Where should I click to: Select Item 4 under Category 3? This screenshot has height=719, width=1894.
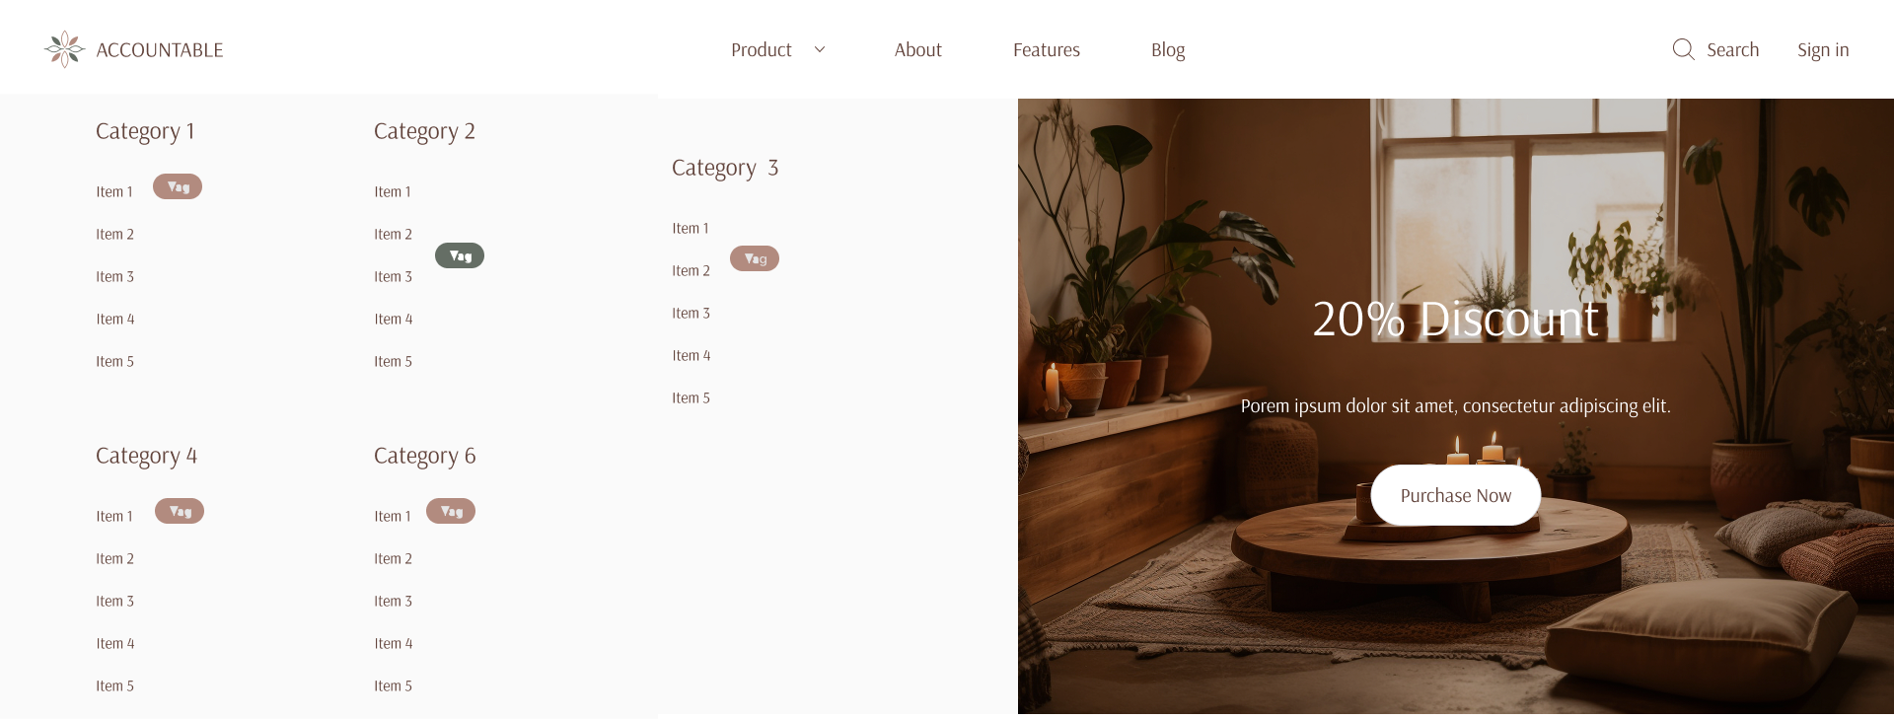click(x=691, y=355)
